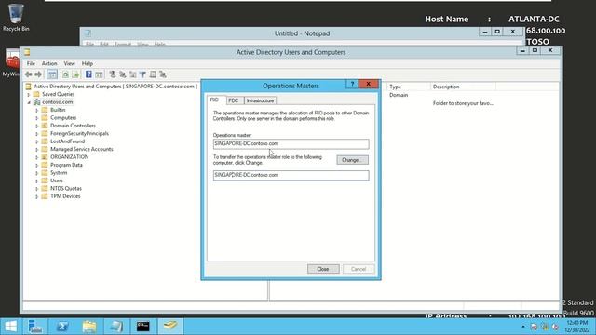596x335 pixels.
Task: Select the Program Data container
Action: pyautogui.click(x=66, y=165)
